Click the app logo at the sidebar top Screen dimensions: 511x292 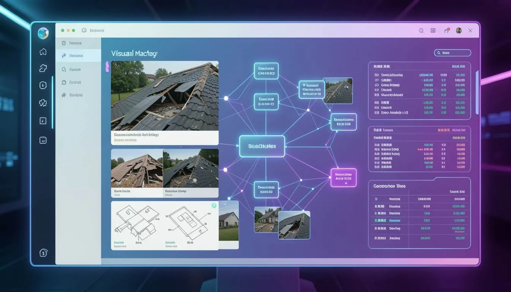point(43,33)
